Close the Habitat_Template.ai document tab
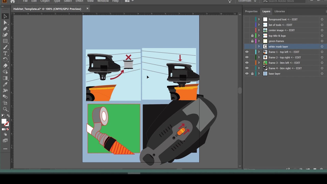Viewport: 327px width, 184px height. (87, 8)
